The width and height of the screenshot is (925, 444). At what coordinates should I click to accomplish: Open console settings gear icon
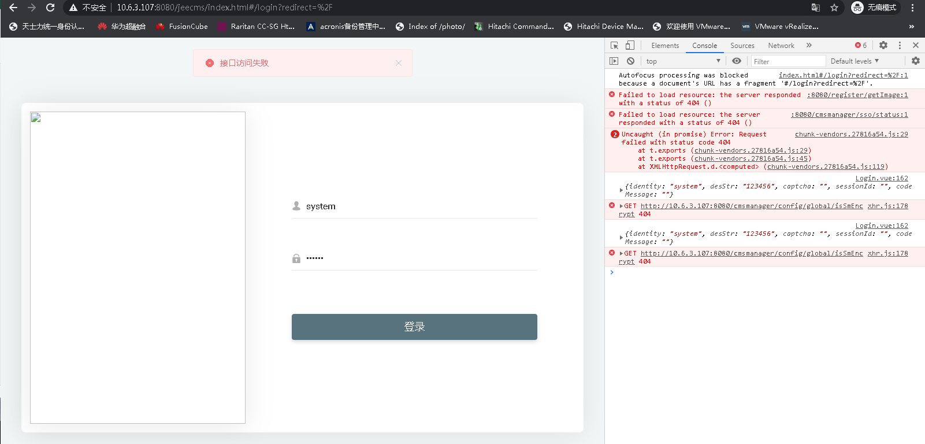coord(916,61)
